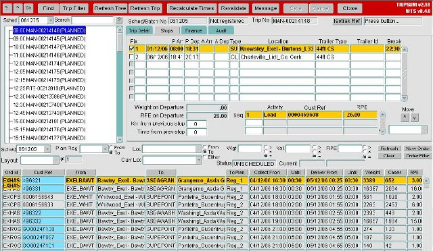433x251 pixels.
Task: Click the trip tree scroll-up arrow
Action: (120, 30)
